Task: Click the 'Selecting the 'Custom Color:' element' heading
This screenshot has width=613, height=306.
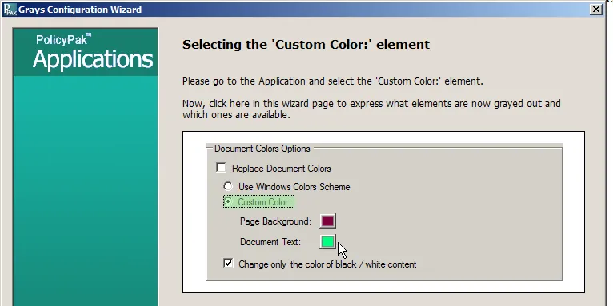Action: pyautogui.click(x=306, y=45)
